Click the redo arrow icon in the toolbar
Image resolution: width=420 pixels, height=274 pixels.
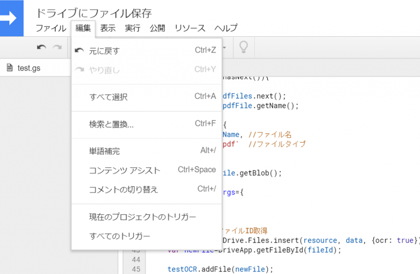tap(57, 48)
